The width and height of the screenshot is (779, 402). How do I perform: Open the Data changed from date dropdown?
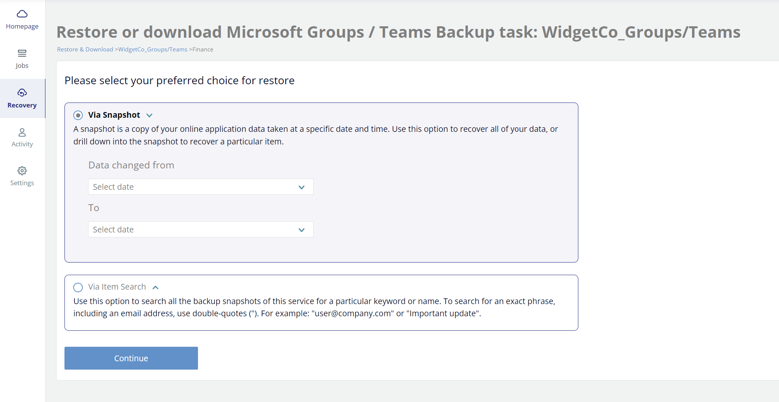(x=201, y=187)
